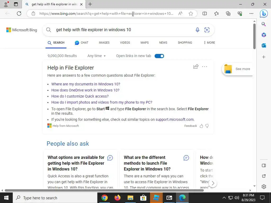Open the tab actions menu icon
Image resolution: width=271 pixels, height=203 pixels.
[16, 4]
